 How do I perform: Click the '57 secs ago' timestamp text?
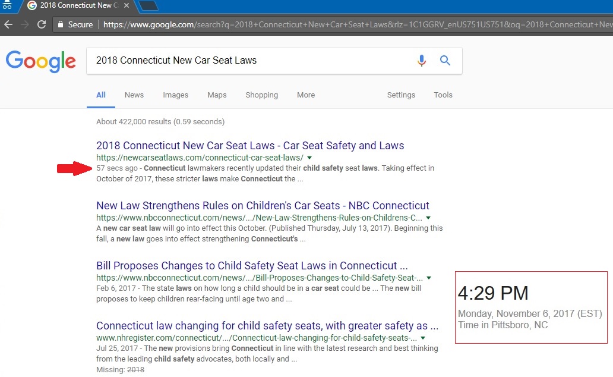point(117,168)
